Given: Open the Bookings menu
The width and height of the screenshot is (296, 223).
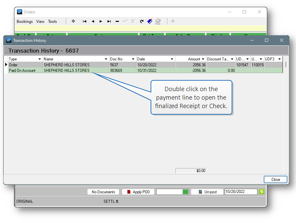Looking at the screenshot, I should coord(25,21).
